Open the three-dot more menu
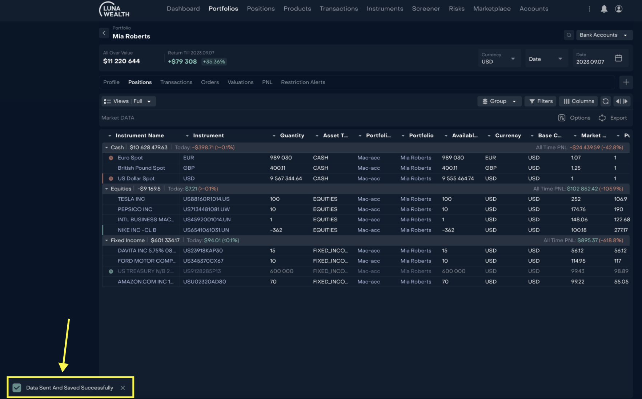The height and width of the screenshot is (399, 642). coord(589,9)
